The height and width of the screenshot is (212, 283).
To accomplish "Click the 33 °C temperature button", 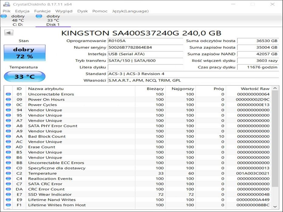I will (25, 77).
